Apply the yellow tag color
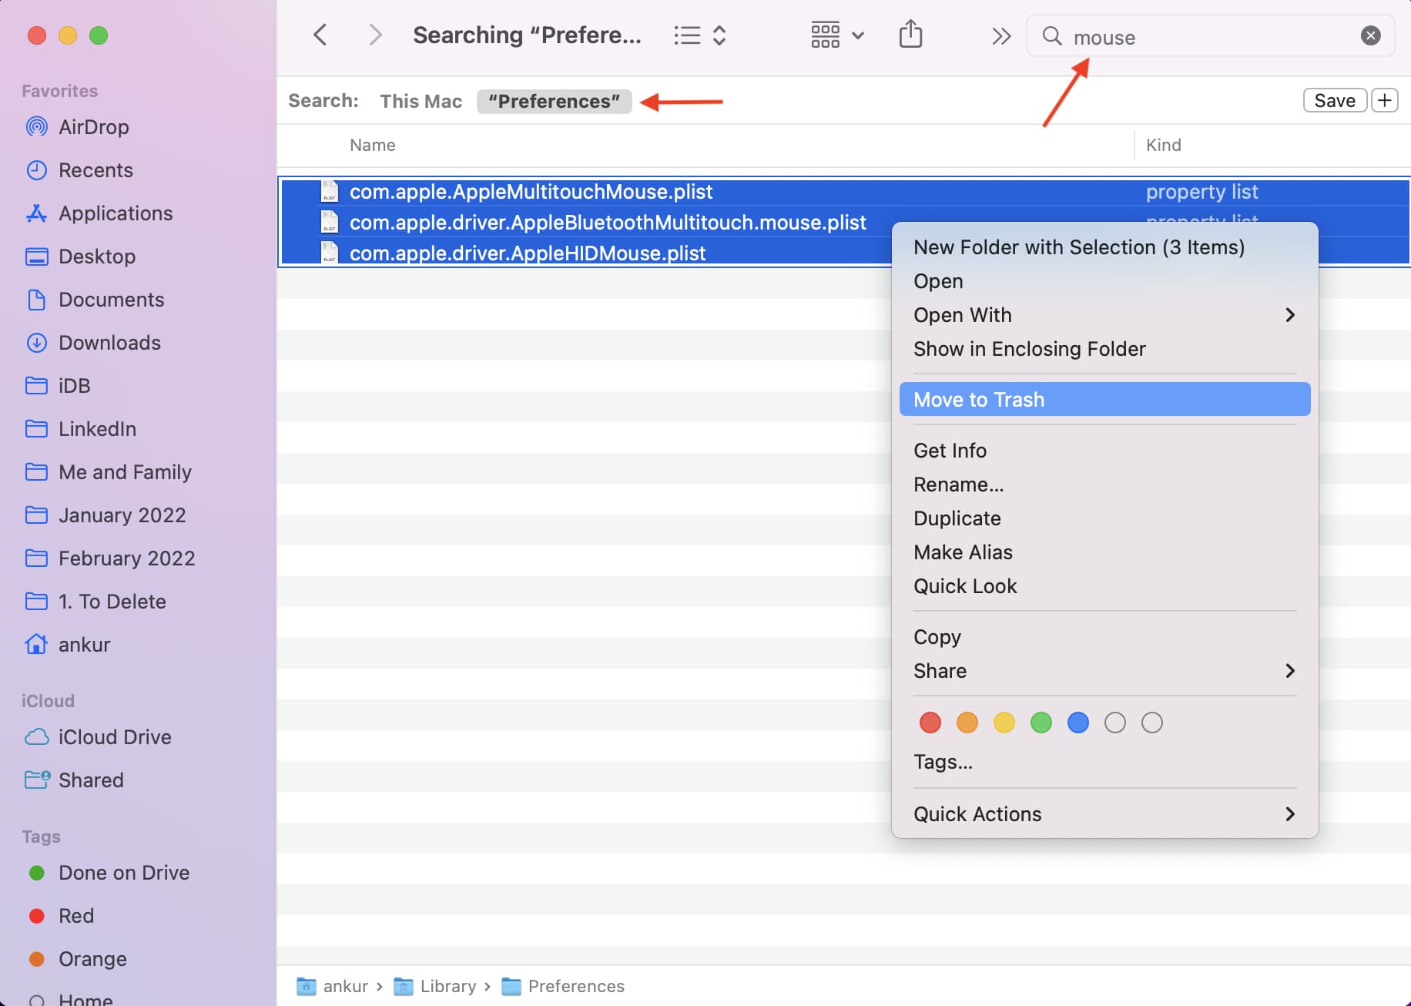 click(1004, 723)
